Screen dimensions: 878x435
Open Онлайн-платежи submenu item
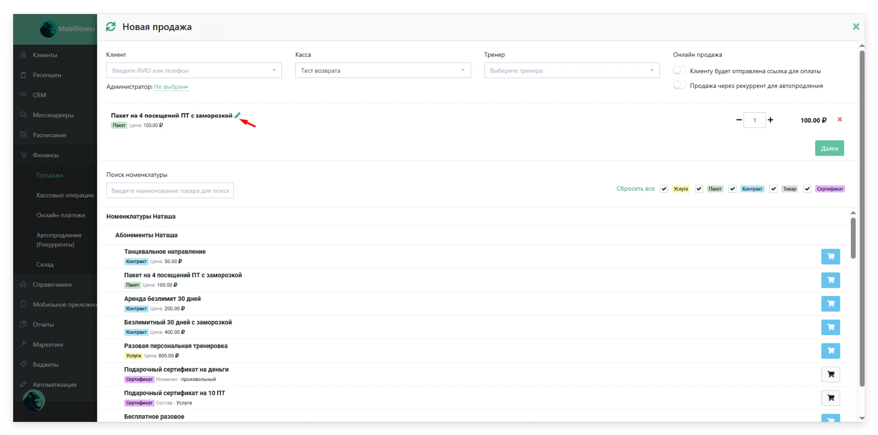61,215
